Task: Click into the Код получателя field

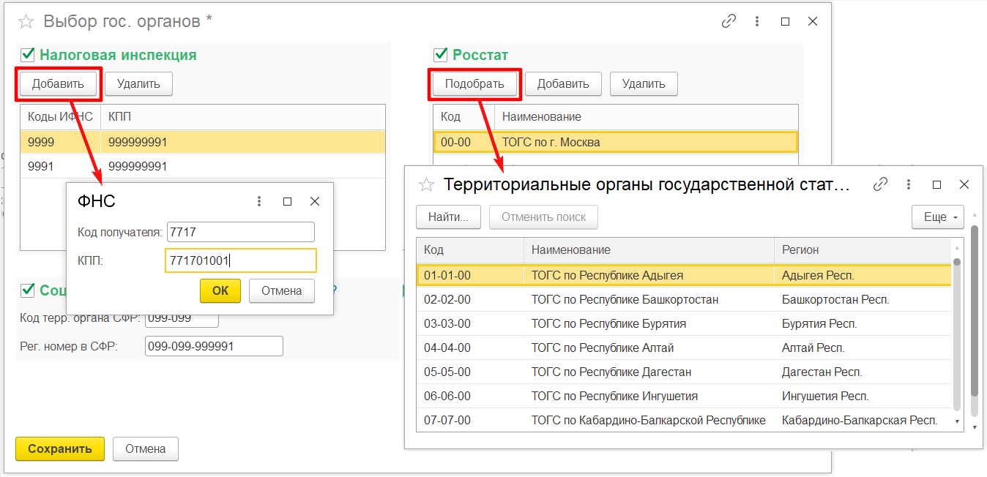Action: [240, 233]
